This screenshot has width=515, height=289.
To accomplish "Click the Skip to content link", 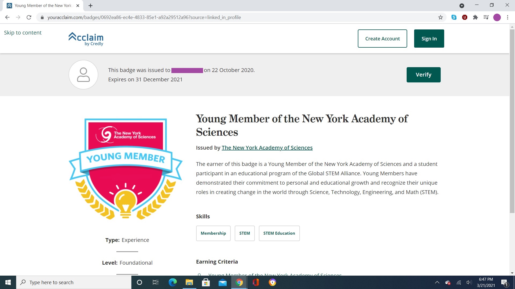I will (23, 33).
